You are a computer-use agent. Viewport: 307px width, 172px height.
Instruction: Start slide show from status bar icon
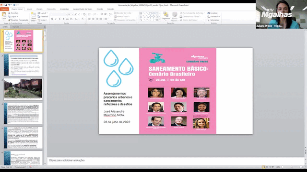tap(272, 167)
